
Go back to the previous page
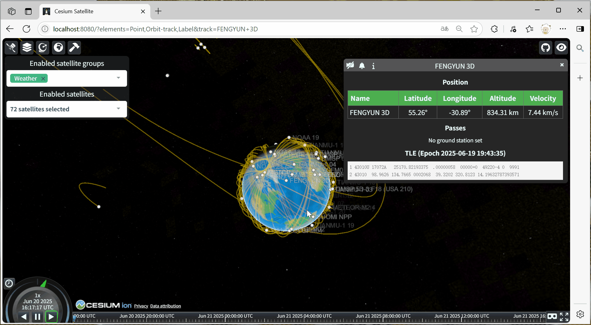pos(10,29)
